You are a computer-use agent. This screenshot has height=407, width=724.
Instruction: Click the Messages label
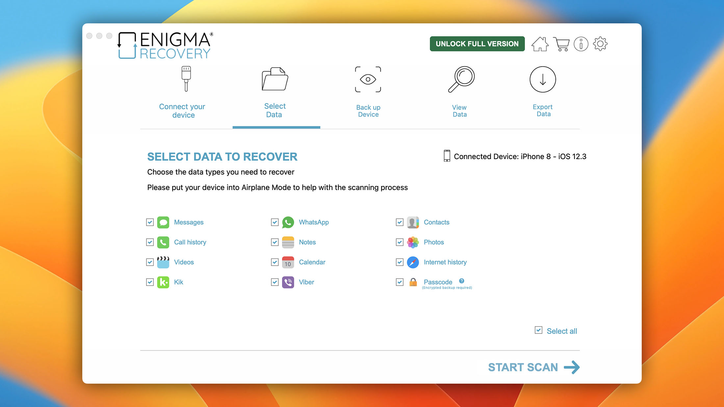tap(189, 222)
